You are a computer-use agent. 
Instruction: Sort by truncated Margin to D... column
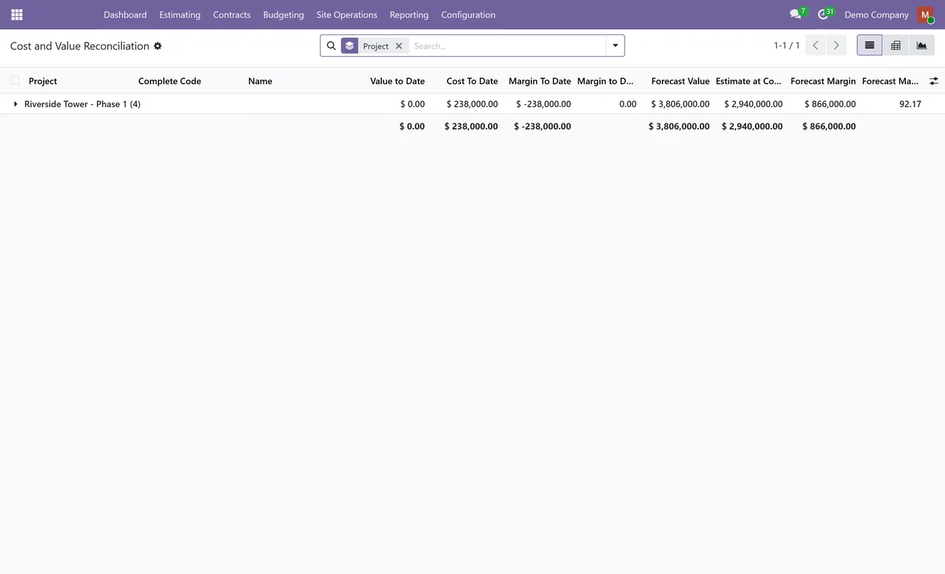click(x=605, y=81)
